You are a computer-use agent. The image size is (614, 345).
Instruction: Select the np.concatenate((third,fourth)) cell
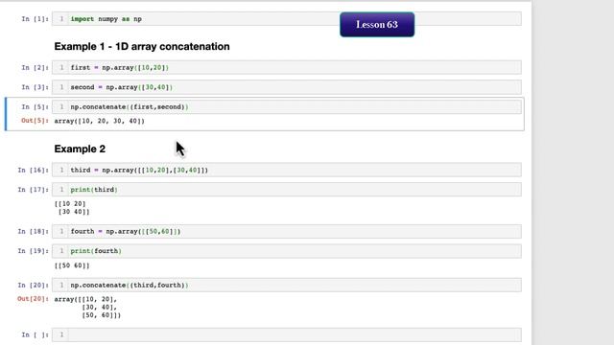tap(287, 286)
